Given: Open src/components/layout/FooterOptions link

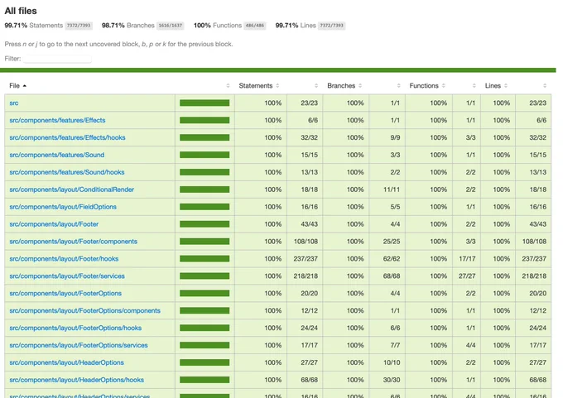Looking at the screenshot, I should click(65, 294).
